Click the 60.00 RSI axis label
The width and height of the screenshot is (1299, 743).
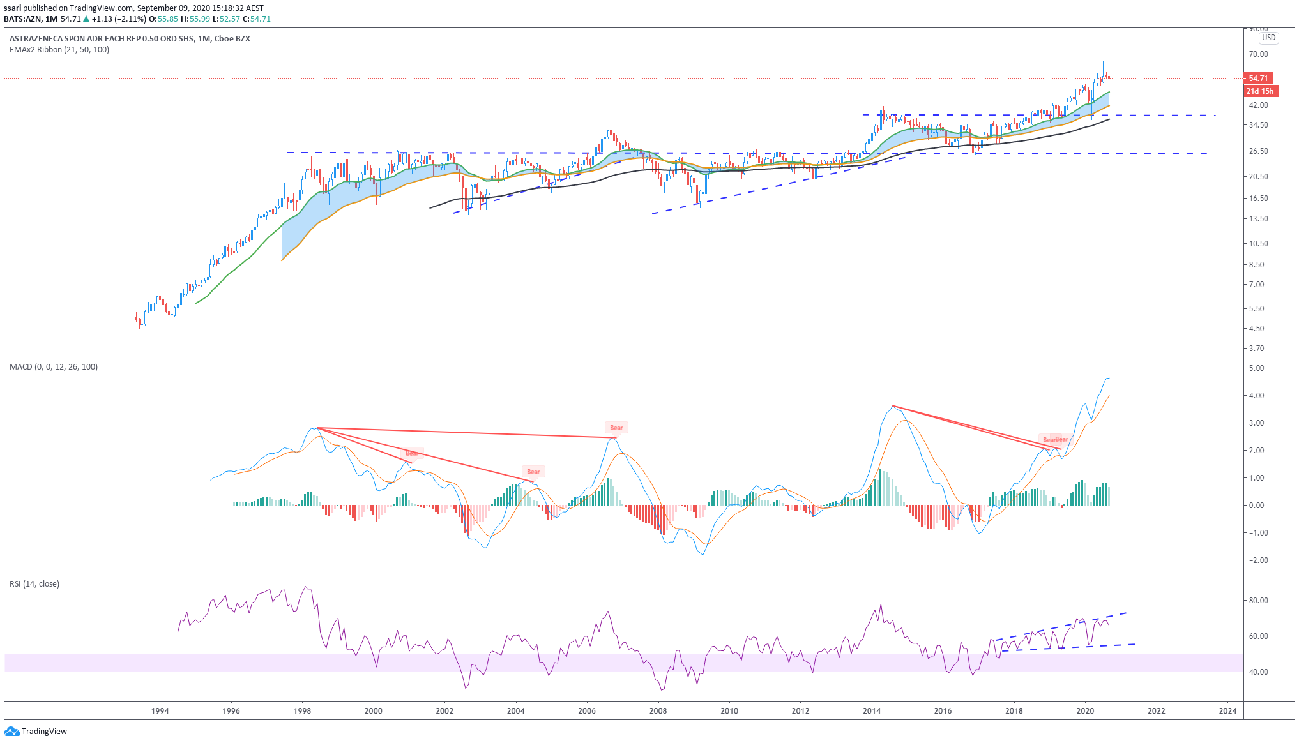(x=1259, y=636)
